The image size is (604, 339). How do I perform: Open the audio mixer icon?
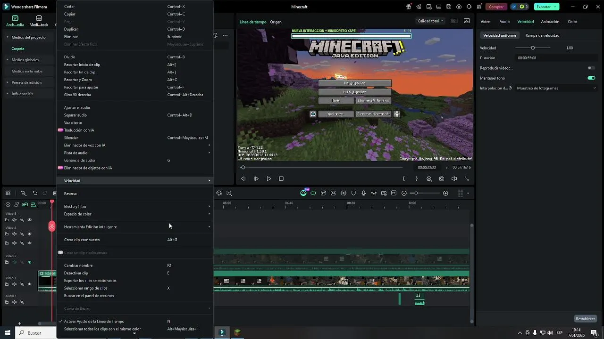(374, 193)
